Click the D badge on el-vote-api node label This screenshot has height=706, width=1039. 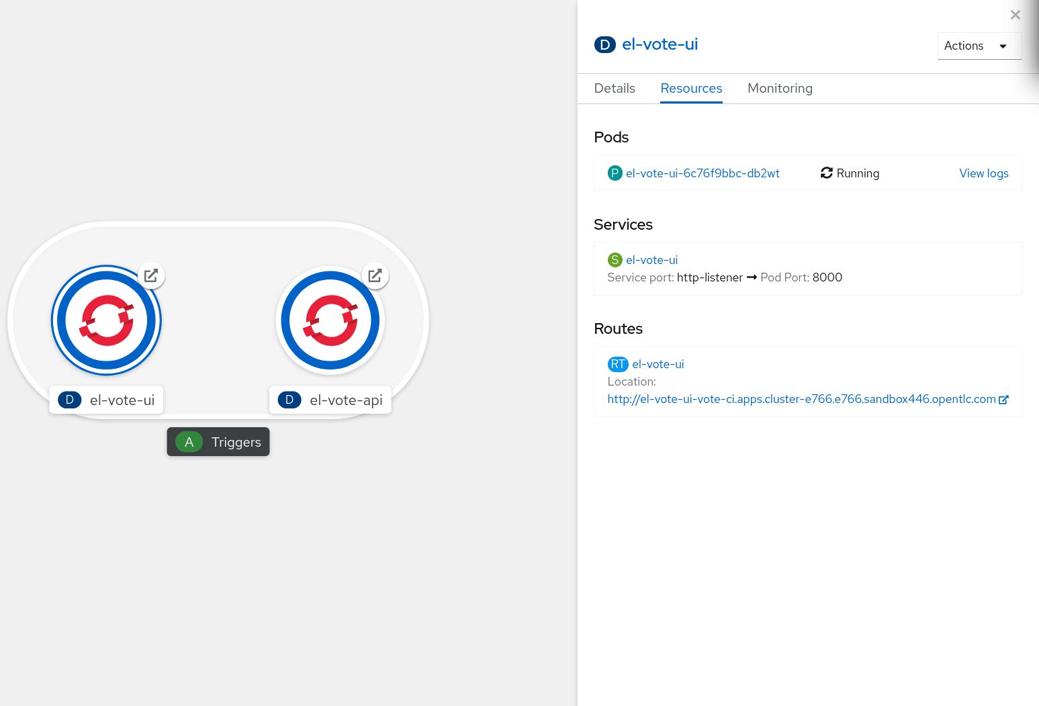[x=289, y=400]
